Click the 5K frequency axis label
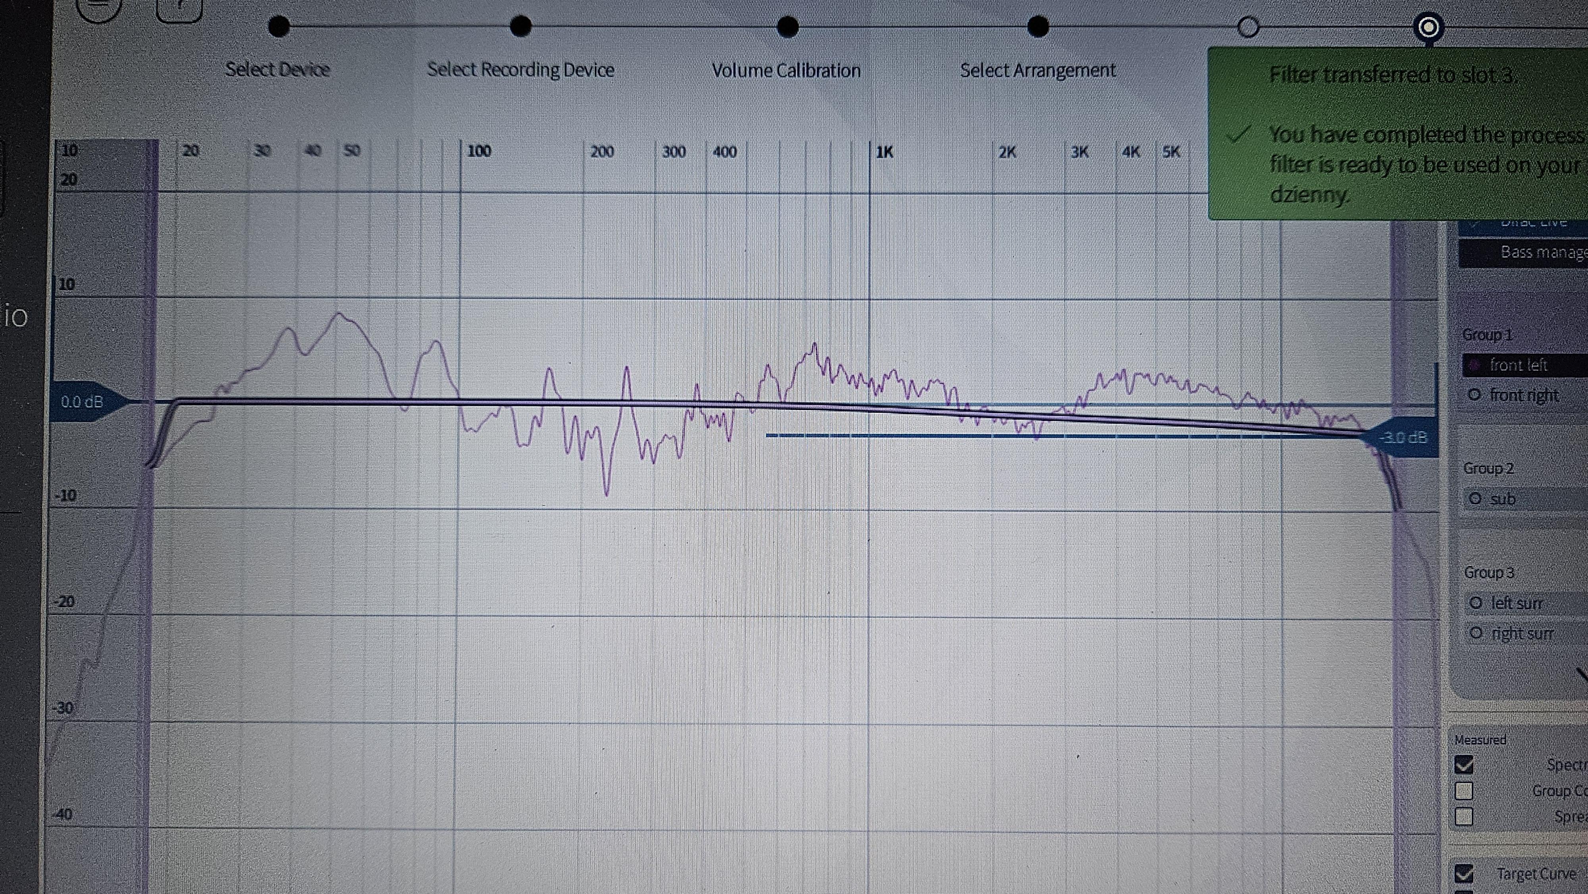 1171,152
